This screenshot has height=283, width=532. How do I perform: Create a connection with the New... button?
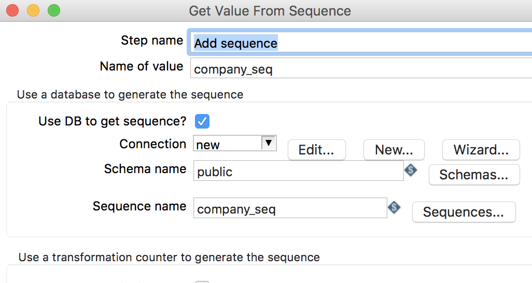(x=394, y=150)
